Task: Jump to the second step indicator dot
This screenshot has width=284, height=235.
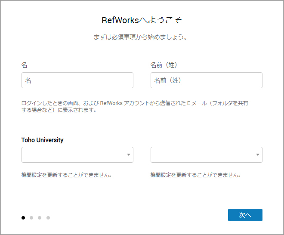Action: coord(31,218)
